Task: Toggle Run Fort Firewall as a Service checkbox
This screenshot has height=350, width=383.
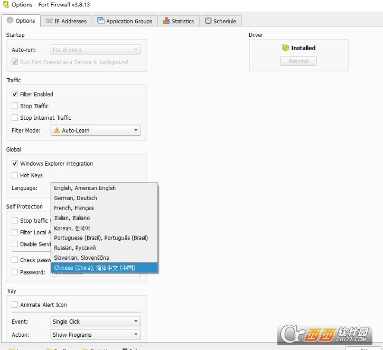Action: (x=15, y=62)
